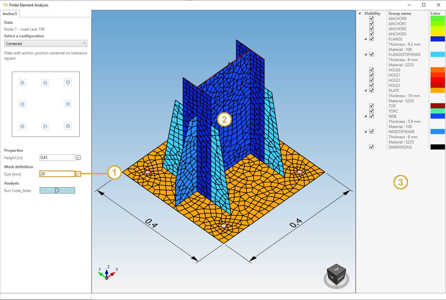Click the Run Code_Aster play button
446x300 pixels.
tap(57, 190)
